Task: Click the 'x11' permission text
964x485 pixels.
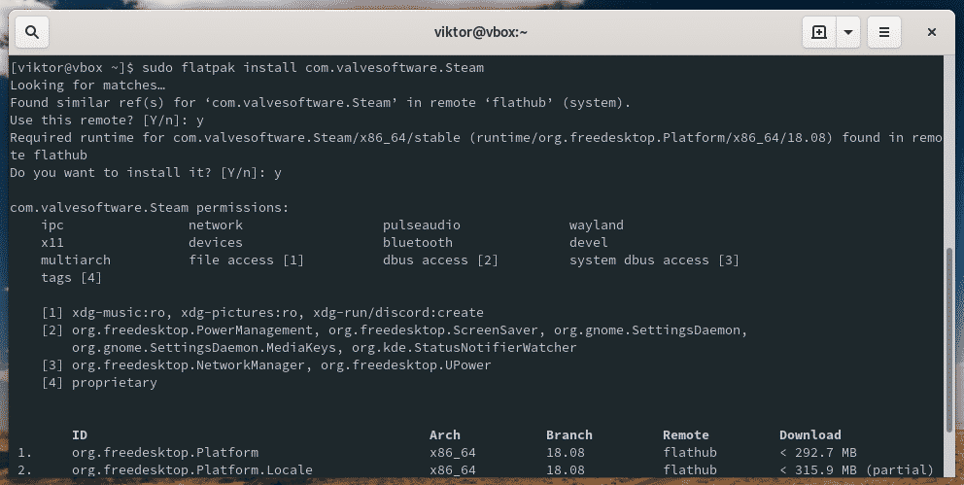Action: point(52,242)
